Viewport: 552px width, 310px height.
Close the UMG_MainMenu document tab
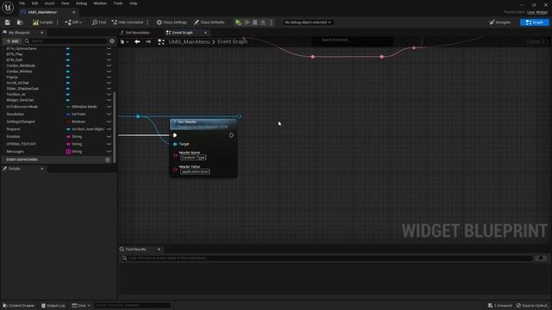pos(73,12)
